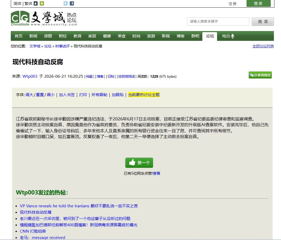This screenshot has width=281, height=240.
Task: Click the green 赞一个 thumbs-up button
Action: pos(139,163)
